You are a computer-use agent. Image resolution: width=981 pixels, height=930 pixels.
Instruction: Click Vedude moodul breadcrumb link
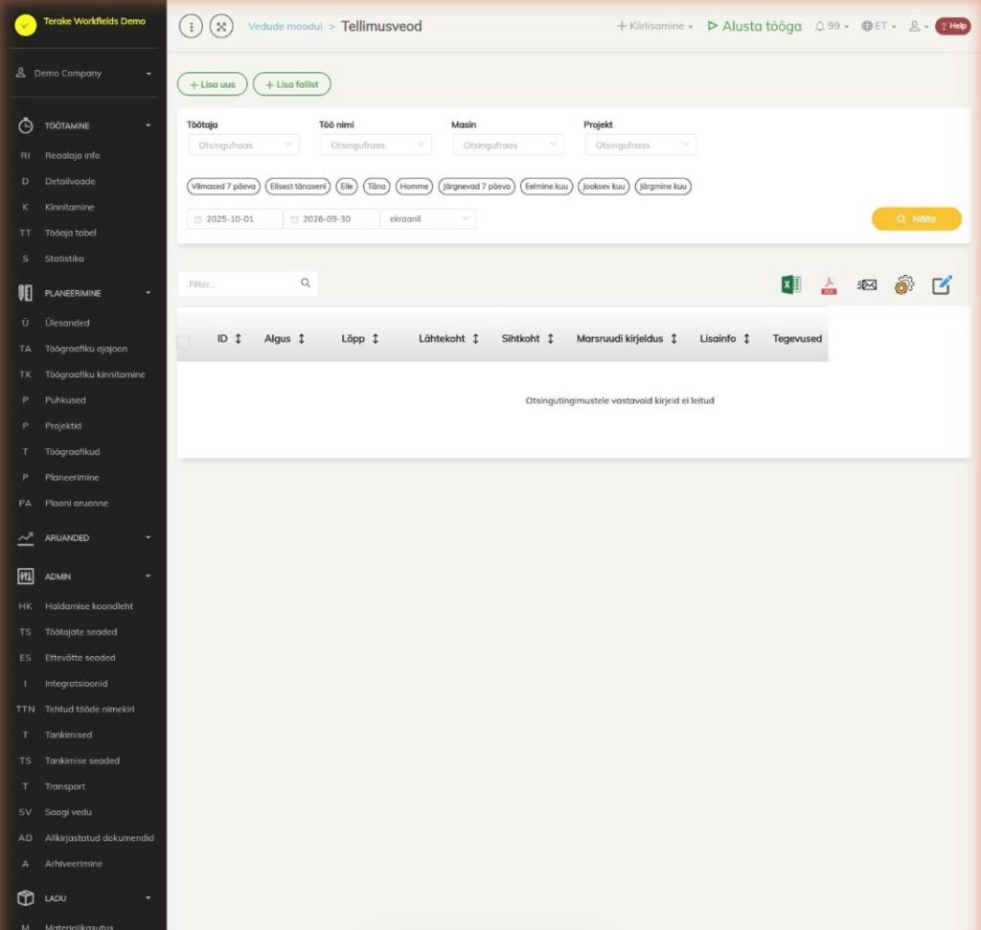point(285,26)
